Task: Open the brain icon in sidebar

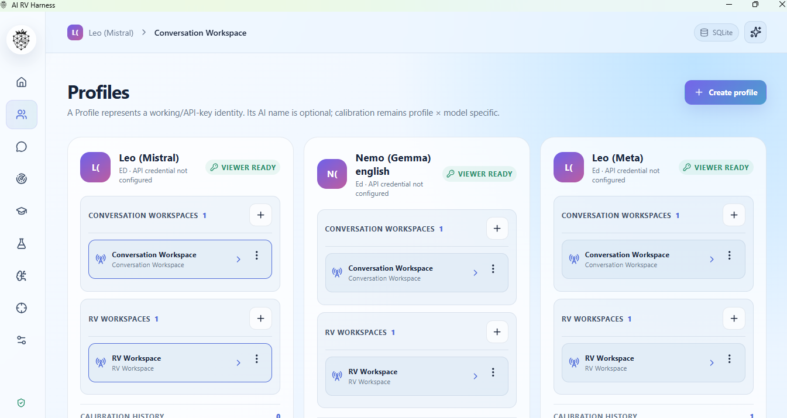Action: click(x=22, y=276)
